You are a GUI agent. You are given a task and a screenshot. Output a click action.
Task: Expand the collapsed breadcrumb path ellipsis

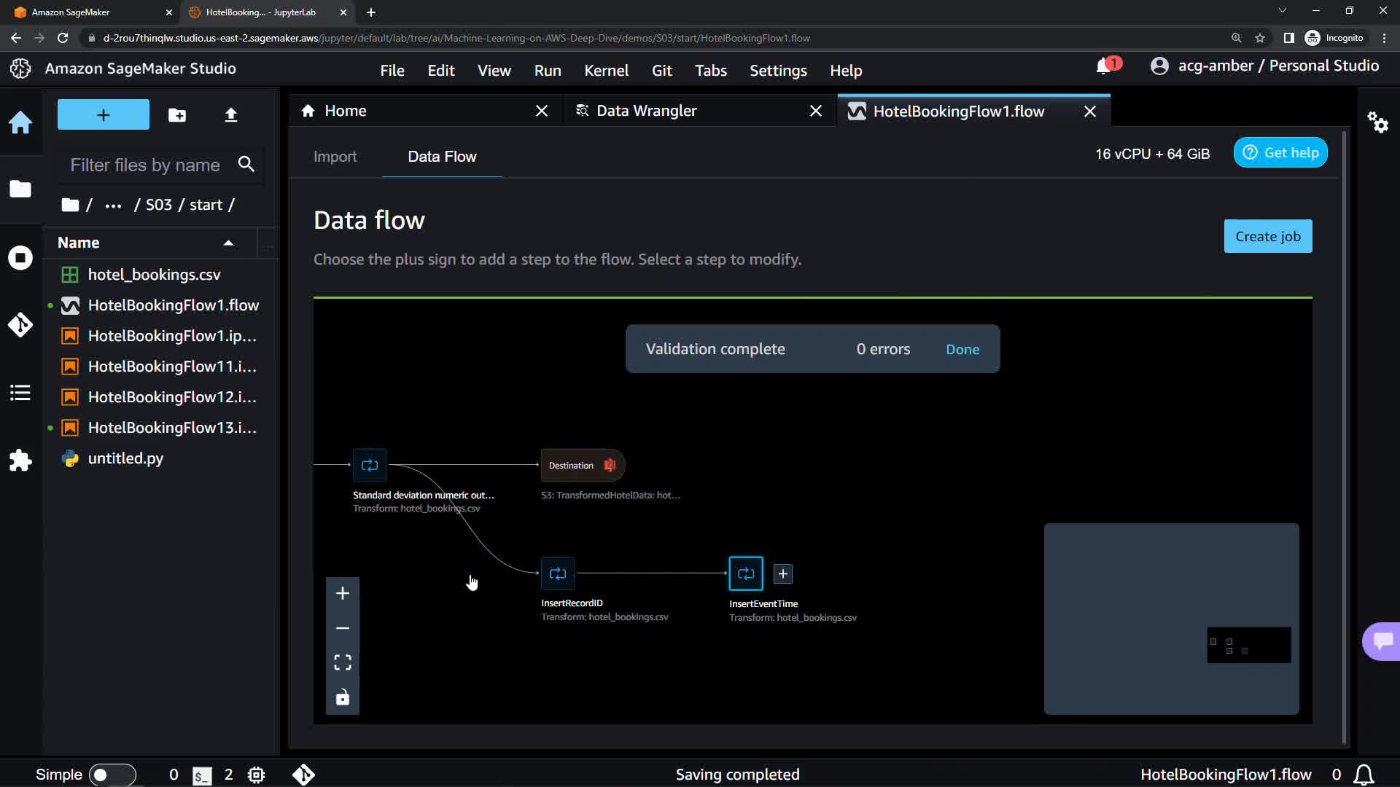click(113, 205)
